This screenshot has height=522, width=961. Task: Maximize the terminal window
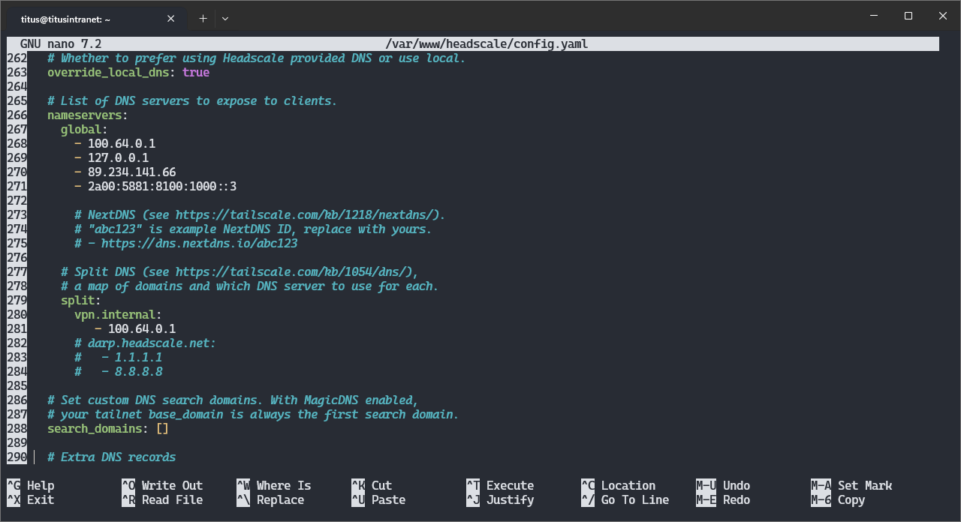(x=908, y=16)
